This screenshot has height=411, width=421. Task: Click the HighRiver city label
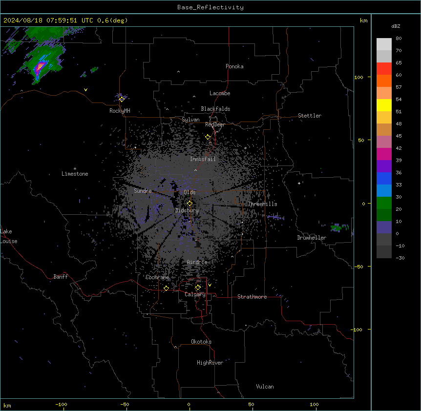pyautogui.click(x=210, y=363)
